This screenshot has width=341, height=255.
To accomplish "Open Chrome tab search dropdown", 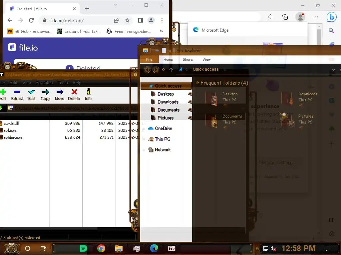I will [x=116, y=5].
